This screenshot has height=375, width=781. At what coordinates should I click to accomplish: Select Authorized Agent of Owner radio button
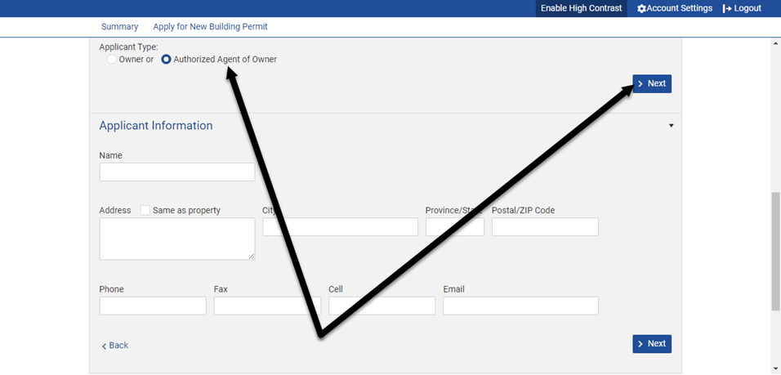[167, 60]
